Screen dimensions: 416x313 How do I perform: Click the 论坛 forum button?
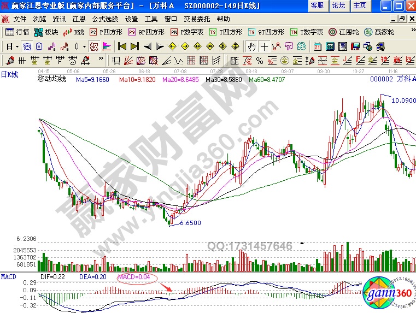(x=338, y=5)
